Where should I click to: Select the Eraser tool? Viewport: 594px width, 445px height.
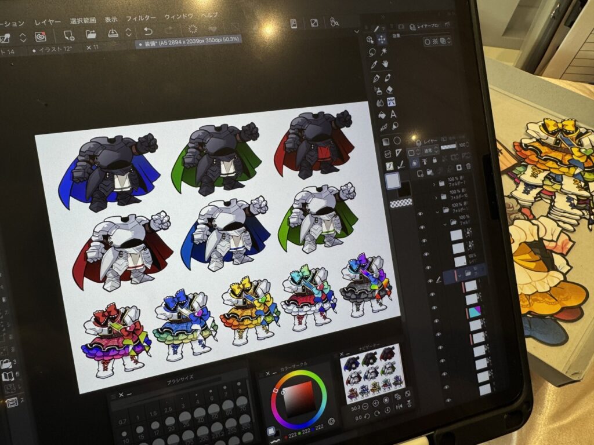click(x=389, y=90)
